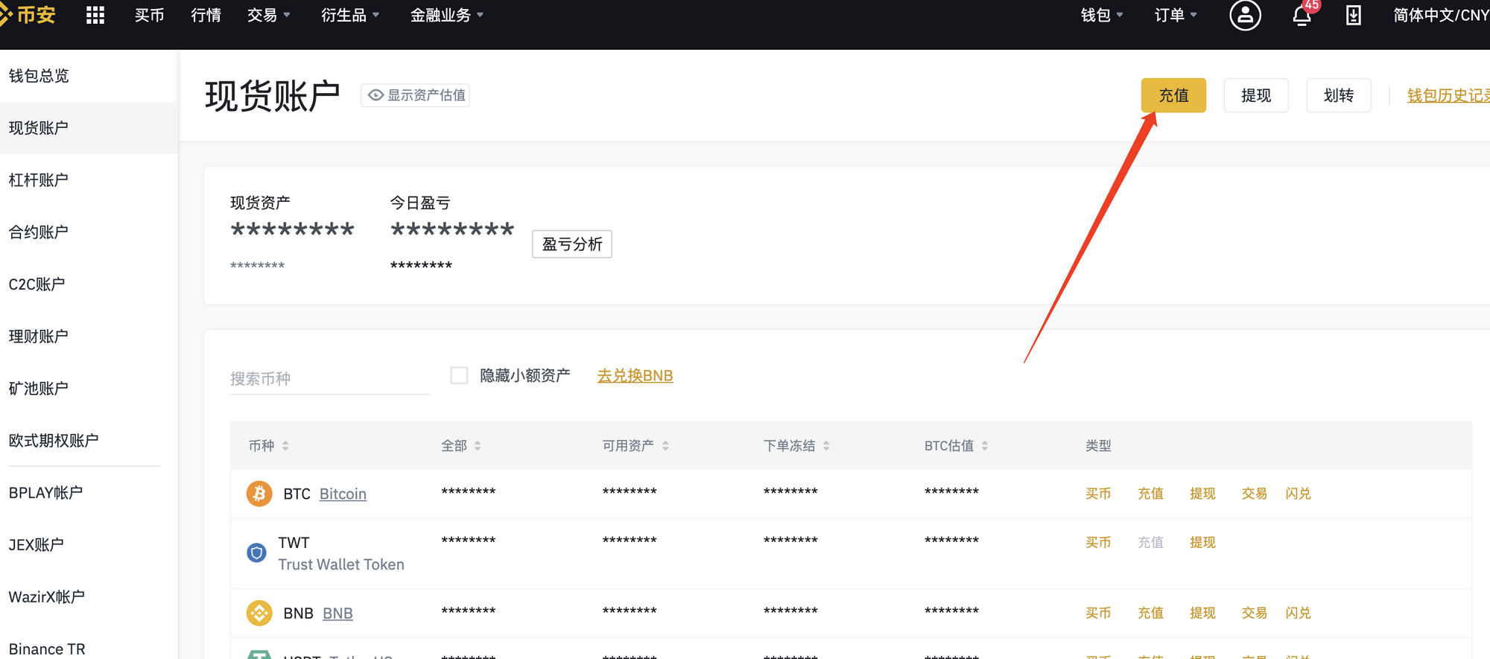Click the Binance logo
This screenshot has height=659, width=1490.
28,15
